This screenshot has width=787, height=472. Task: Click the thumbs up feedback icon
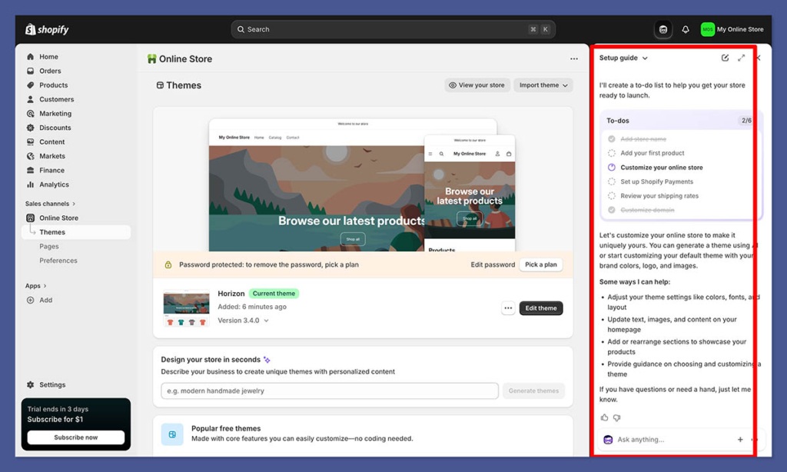pyautogui.click(x=604, y=417)
